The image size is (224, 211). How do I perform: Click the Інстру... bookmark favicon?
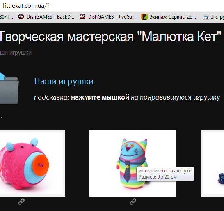pyautogui.click(x=206, y=17)
